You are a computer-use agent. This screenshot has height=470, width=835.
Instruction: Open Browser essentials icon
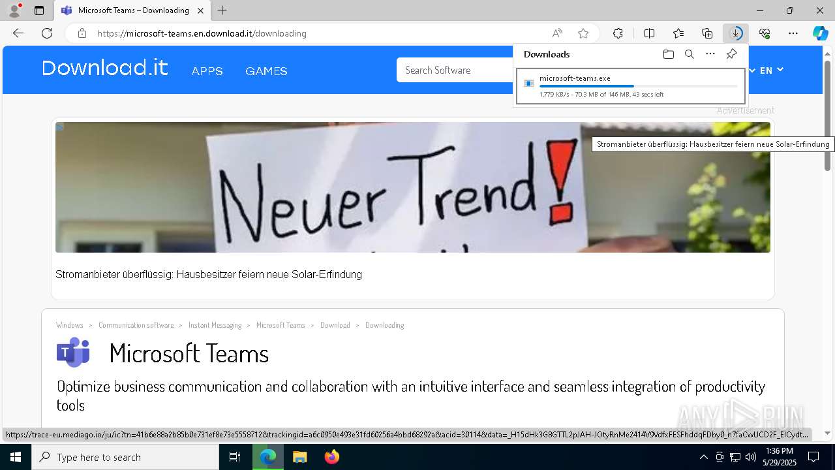765,33
